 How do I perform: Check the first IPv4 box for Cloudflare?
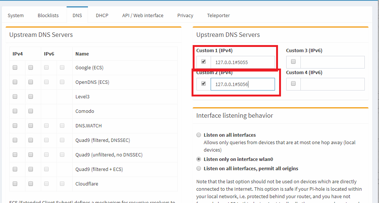tap(15, 184)
